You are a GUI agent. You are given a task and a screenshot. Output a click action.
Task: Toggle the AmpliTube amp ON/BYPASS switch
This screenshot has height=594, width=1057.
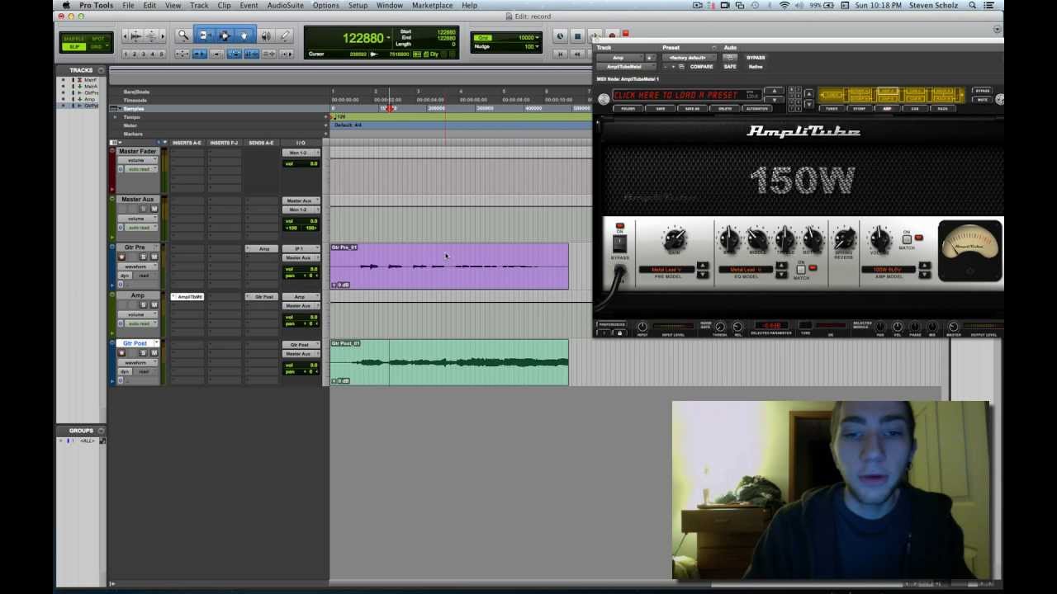[619, 242]
